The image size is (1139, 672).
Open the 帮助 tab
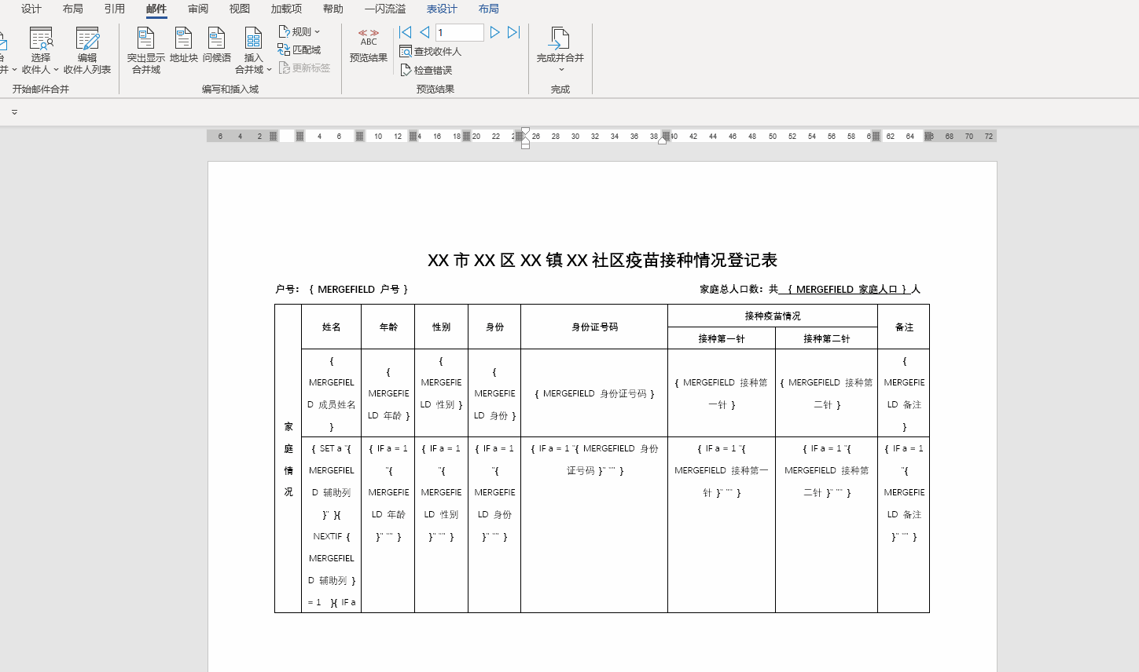click(333, 9)
